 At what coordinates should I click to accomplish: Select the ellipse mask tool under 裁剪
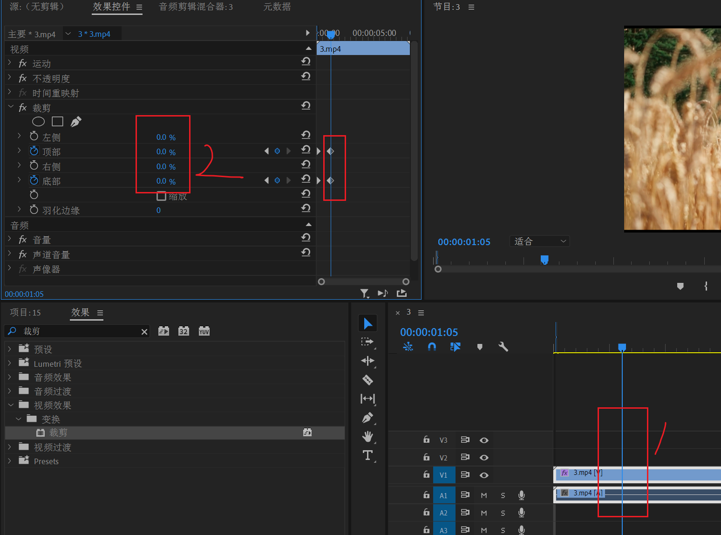(x=38, y=122)
